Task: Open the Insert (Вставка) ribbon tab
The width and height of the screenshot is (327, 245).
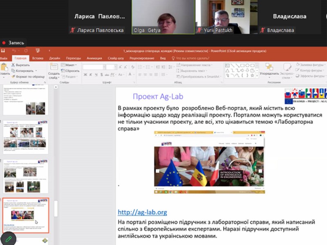Action: pos(38,58)
